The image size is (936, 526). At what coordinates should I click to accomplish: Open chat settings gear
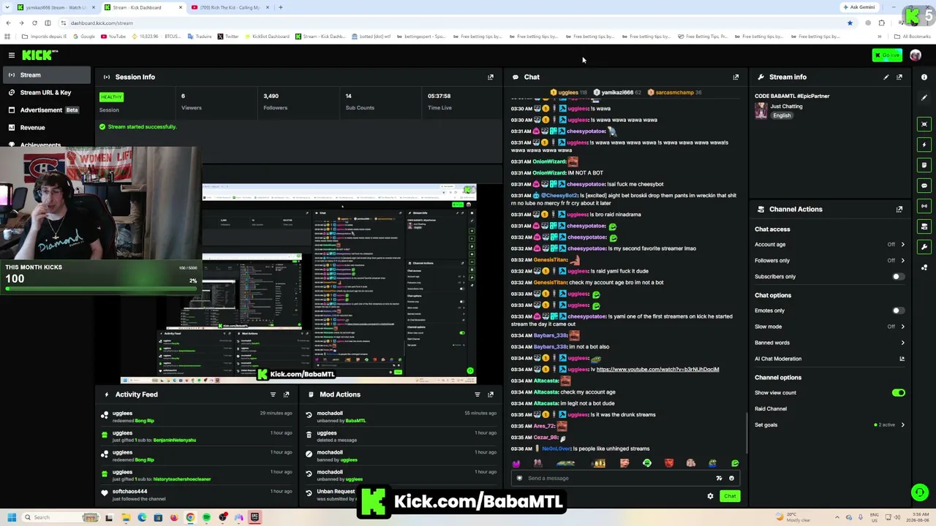pos(710,496)
